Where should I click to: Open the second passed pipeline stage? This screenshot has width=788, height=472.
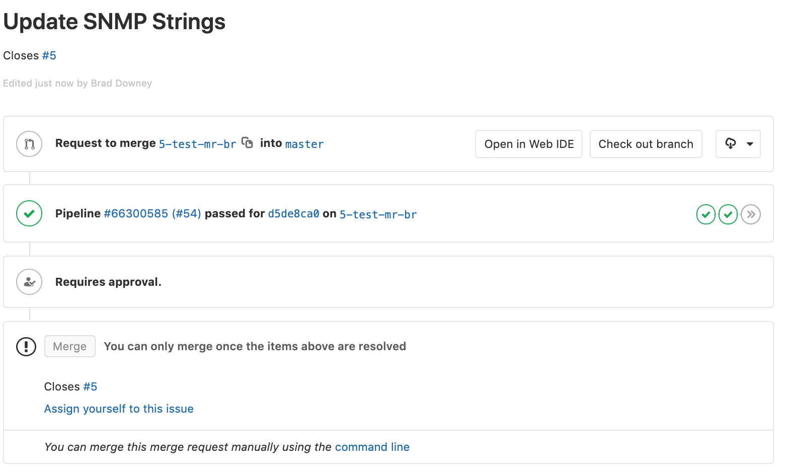click(728, 214)
